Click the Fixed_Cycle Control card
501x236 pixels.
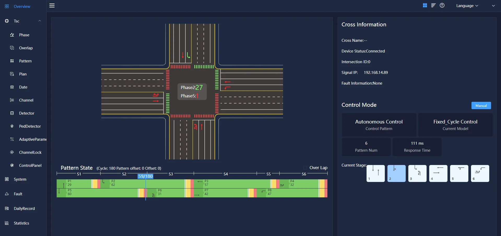tap(455, 125)
